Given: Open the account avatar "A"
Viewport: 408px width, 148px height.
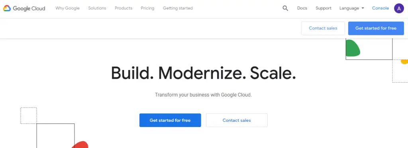Looking at the screenshot, I should pyautogui.click(x=399, y=8).
